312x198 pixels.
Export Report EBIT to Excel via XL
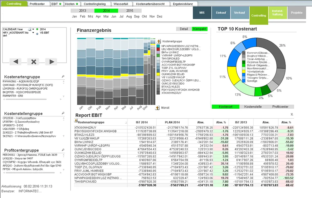[292, 114]
